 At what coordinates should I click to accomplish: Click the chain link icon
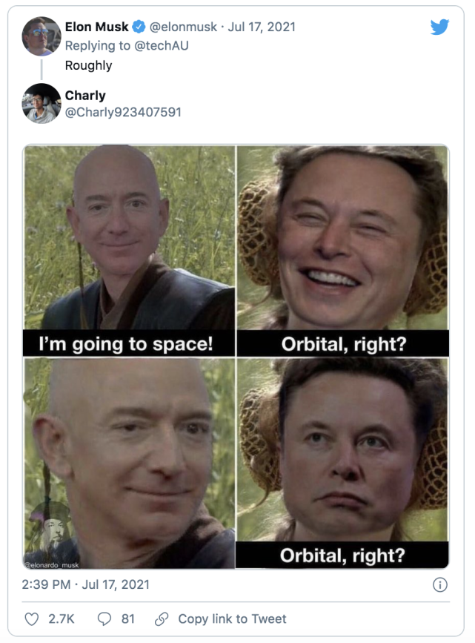click(x=162, y=619)
